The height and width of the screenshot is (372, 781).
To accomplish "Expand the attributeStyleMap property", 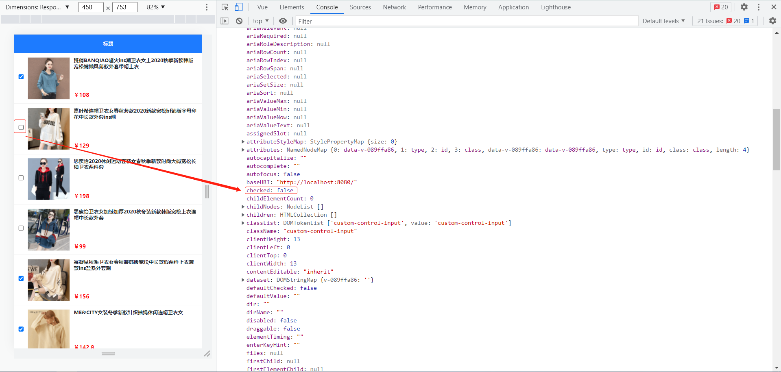I will tap(243, 141).
